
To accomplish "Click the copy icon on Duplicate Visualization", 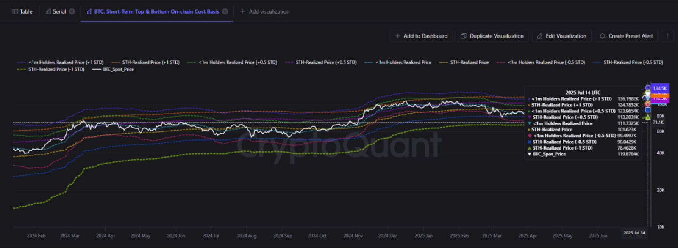I will tap(464, 36).
